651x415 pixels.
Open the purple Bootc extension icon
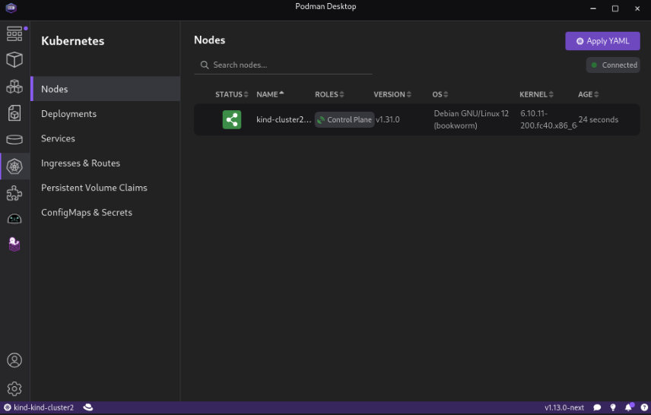coord(14,245)
